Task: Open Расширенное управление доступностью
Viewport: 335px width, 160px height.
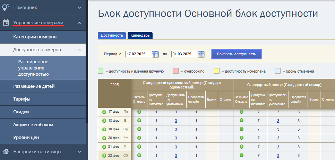Action: 43,68
